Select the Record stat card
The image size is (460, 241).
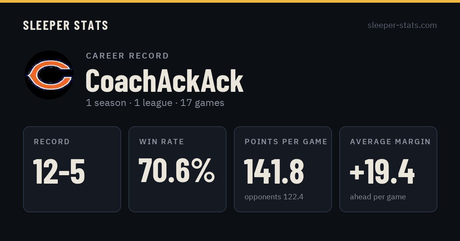pos(72,169)
